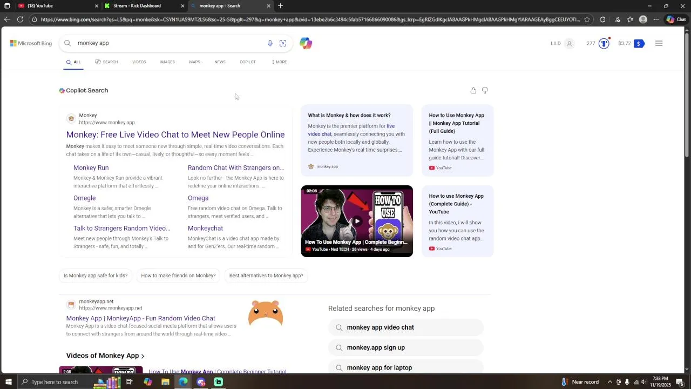Switch to Stream - Kick Dashboard tab
Viewport: 691px width, 389px height.
pos(144,6)
